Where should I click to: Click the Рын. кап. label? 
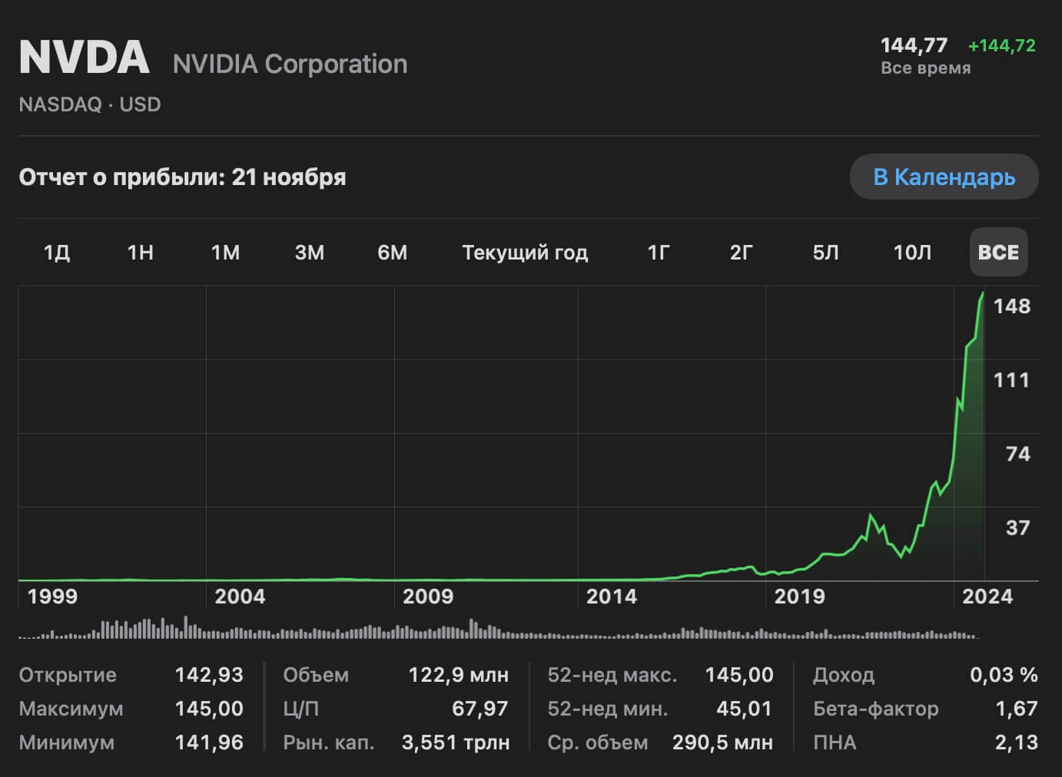coord(329,742)
